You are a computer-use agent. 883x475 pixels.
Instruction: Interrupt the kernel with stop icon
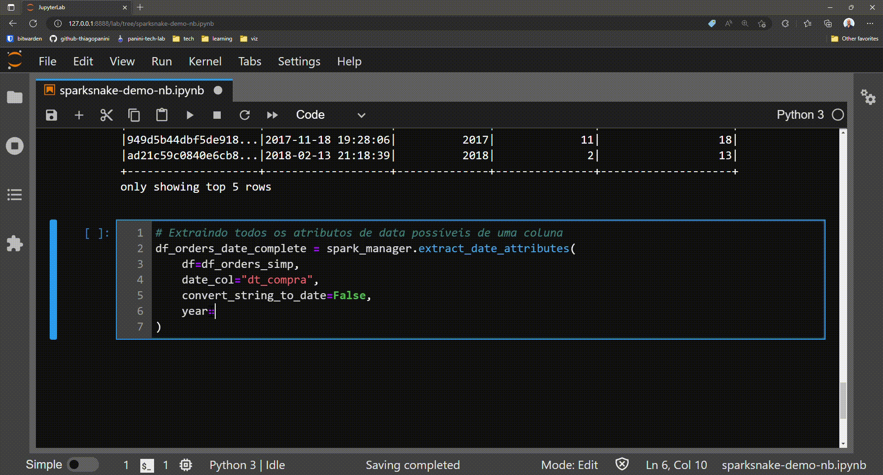(217, 115)
